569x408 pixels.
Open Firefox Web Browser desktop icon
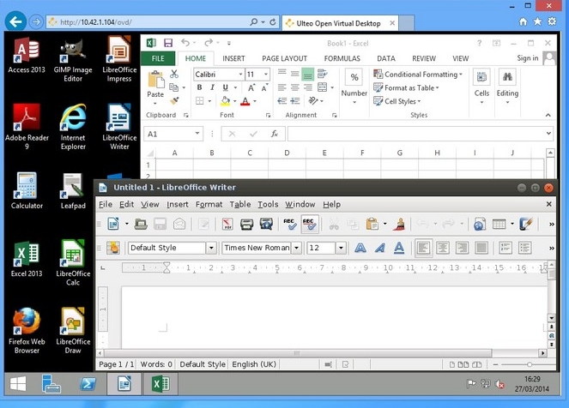[27, 331]
